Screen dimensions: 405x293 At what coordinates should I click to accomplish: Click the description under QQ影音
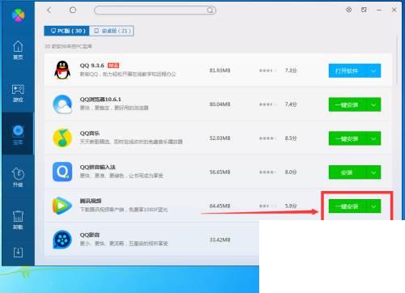[124, 244]
